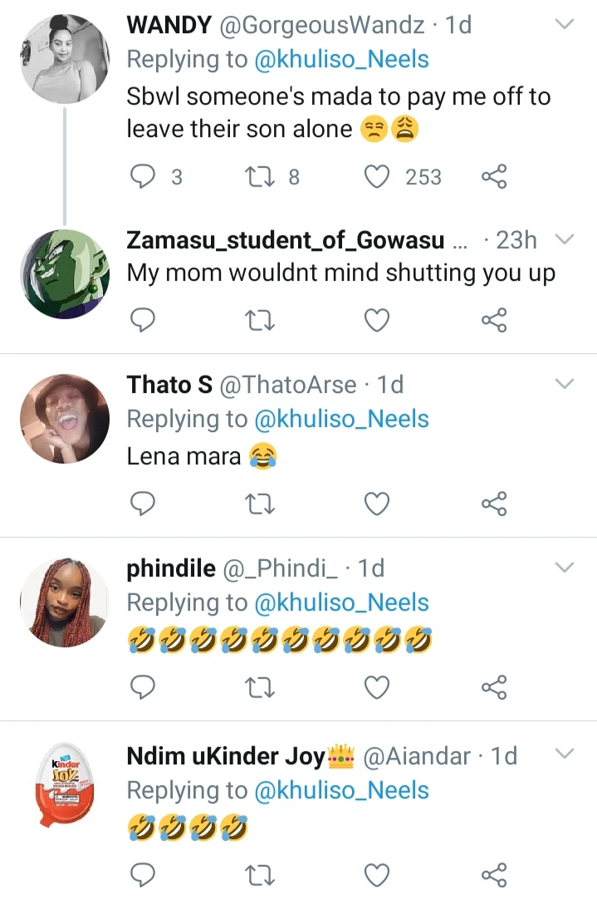This screenshot has width=597, height=904.
Task: Open Thato S's profile by name
Action: click(x=169, y=385)
